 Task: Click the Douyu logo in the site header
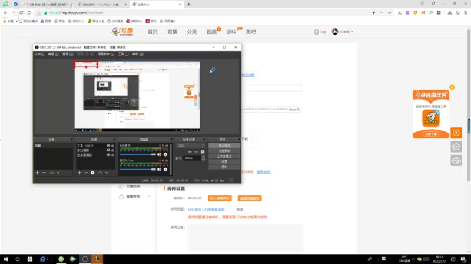[122, 32]
